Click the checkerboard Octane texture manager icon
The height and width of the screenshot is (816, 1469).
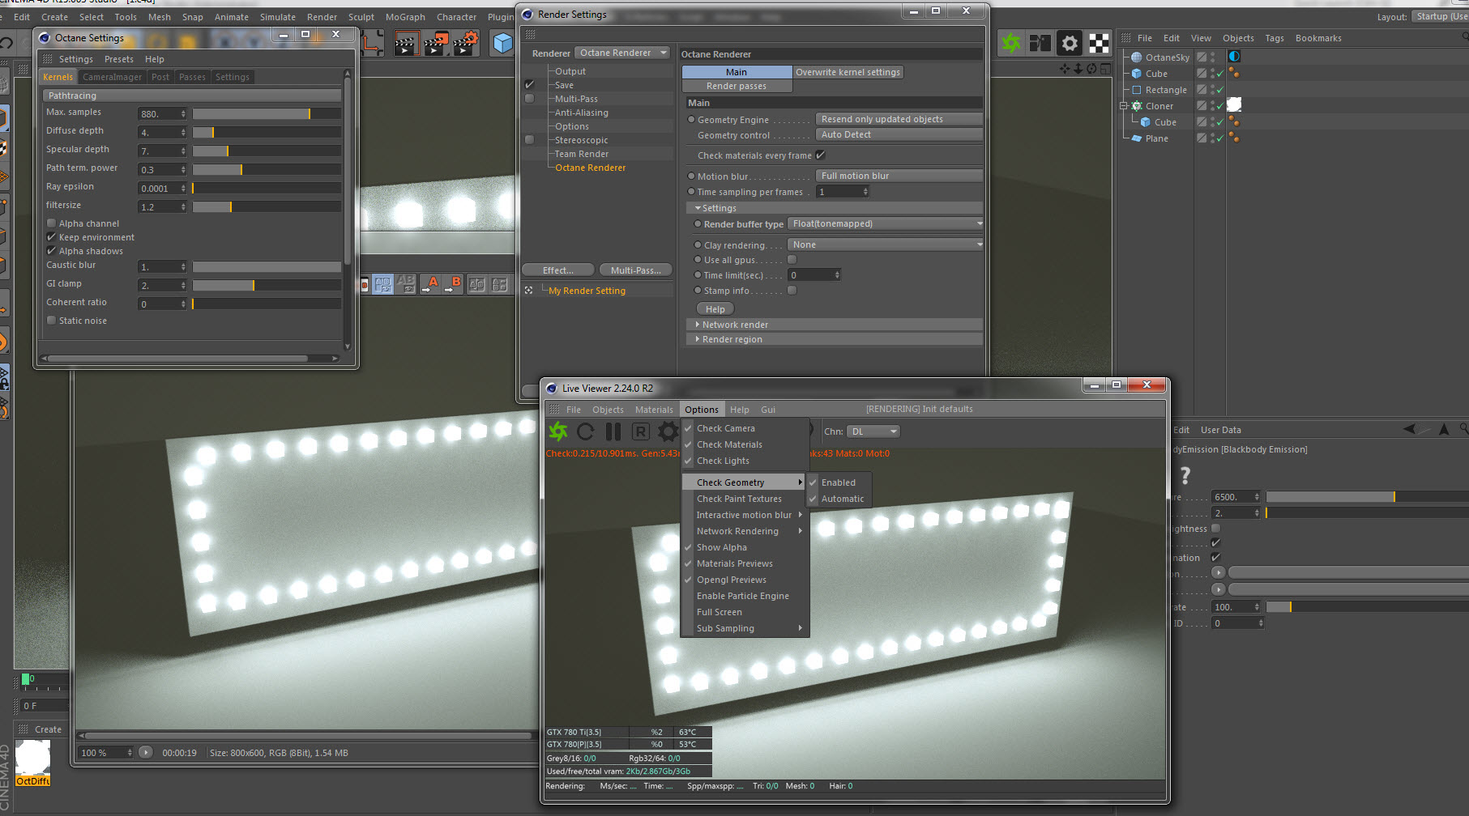tap(1099, 43)
